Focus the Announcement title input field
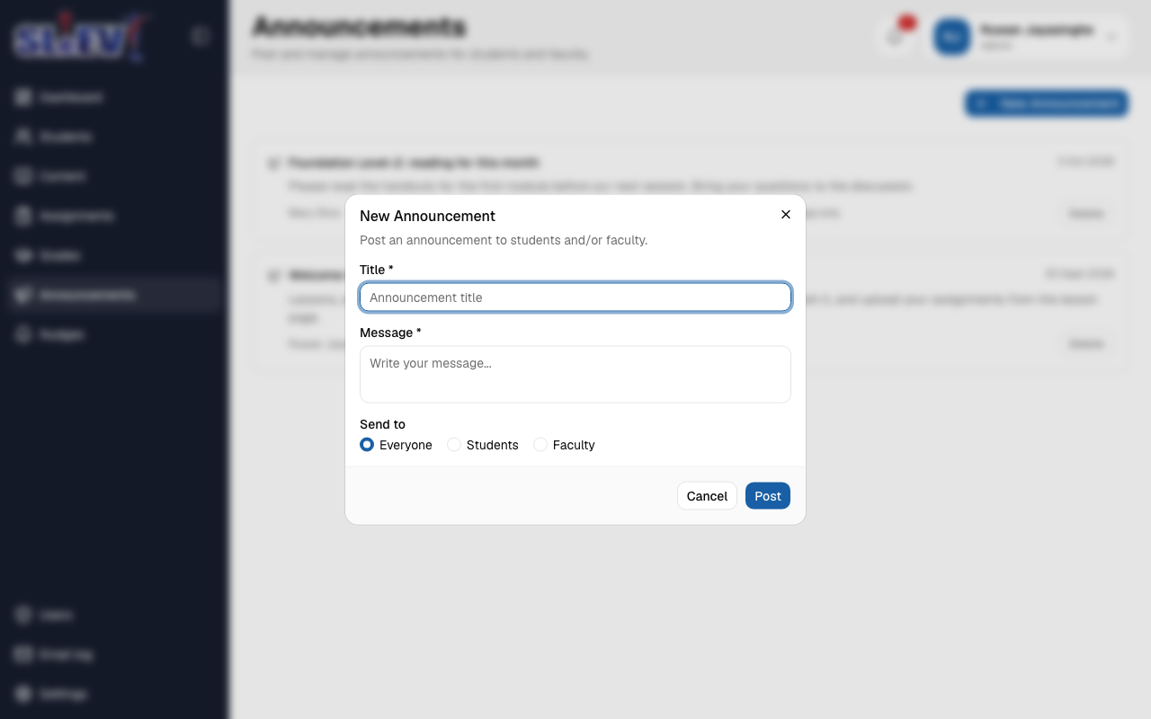This screenshot has width=1151, height=719. tap(575, 297)
